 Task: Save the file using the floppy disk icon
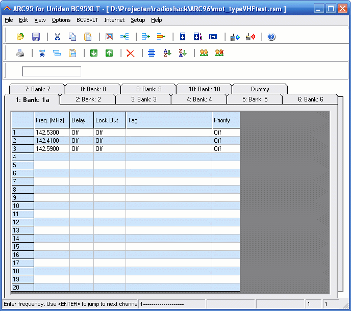36,37
